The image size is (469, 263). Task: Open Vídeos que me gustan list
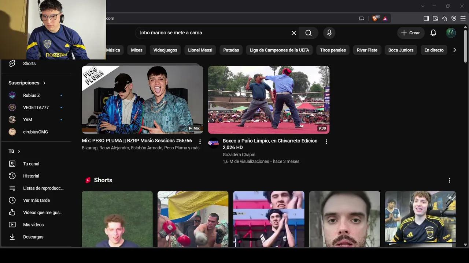pyautogui.click(x=36, y=213)
